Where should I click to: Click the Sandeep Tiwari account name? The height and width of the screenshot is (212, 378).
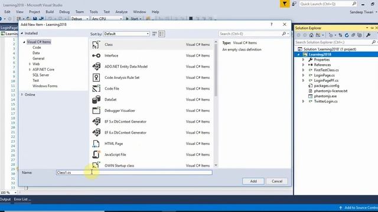click(361, 12)
